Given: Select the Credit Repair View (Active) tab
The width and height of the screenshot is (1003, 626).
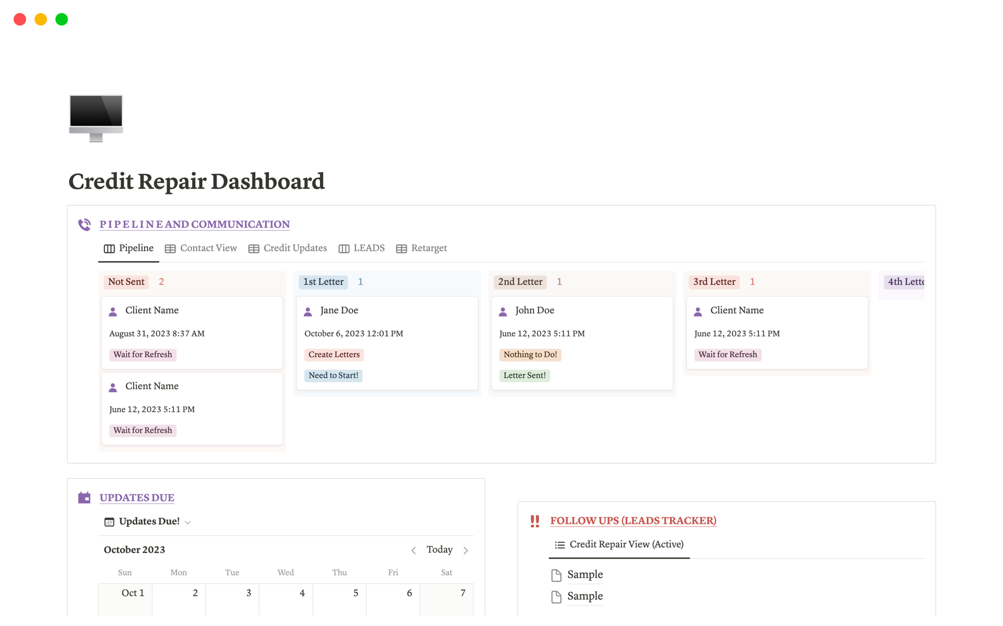Looking at the screenshot, I should (619, 545).
